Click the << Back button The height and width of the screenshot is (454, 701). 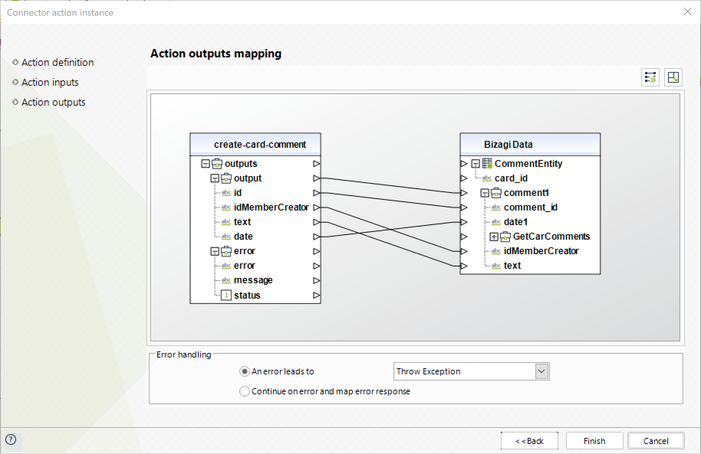pos(529,441)
